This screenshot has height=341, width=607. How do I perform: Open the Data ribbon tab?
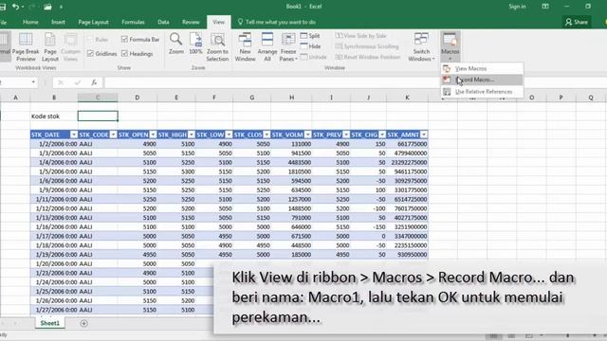(163, 22)
